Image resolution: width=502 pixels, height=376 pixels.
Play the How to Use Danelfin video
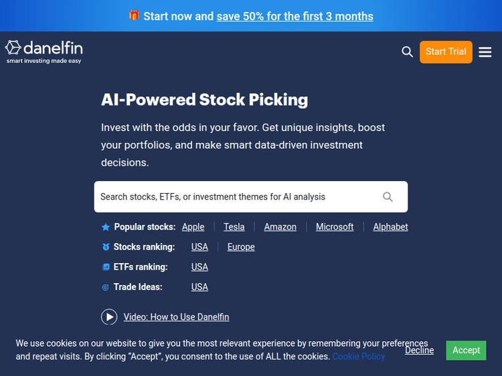point(109,317)
